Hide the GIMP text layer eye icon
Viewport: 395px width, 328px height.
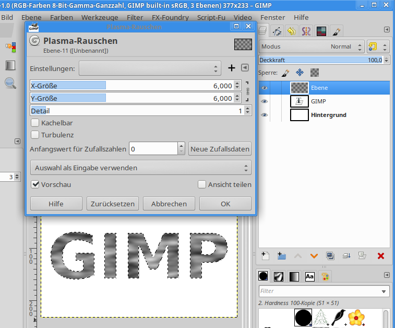point(264,101)
